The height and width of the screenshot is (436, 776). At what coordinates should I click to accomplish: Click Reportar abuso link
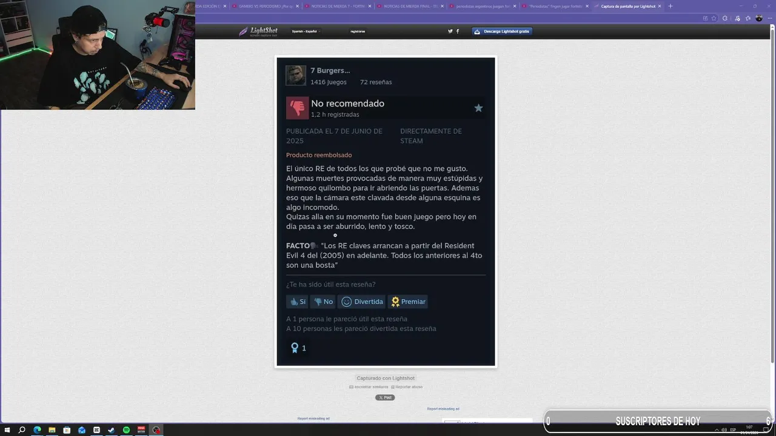coord(407,386)
